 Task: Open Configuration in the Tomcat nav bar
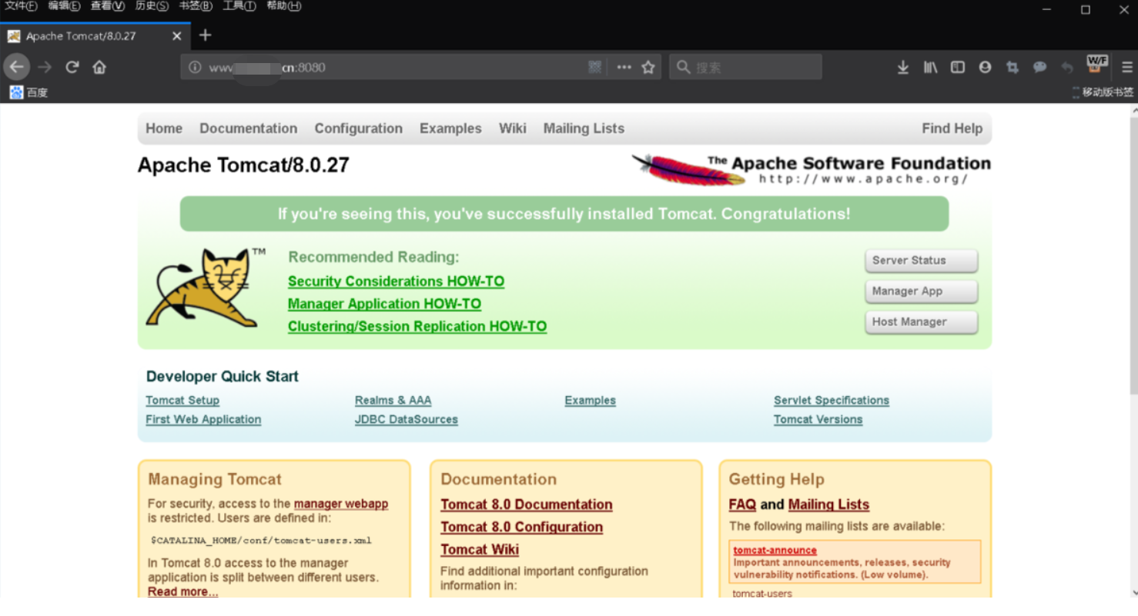click(358, 128)
